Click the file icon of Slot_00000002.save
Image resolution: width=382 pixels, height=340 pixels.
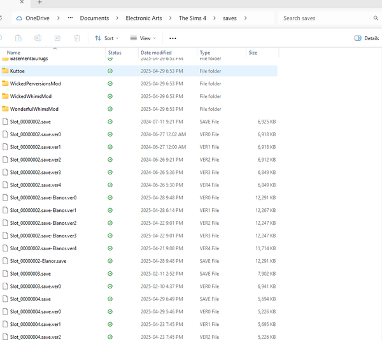(x=5, y=122)
